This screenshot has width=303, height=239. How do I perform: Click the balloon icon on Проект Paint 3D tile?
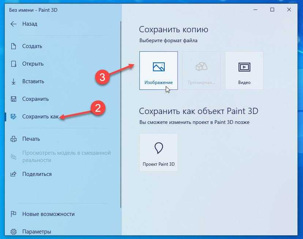point(159,148)
